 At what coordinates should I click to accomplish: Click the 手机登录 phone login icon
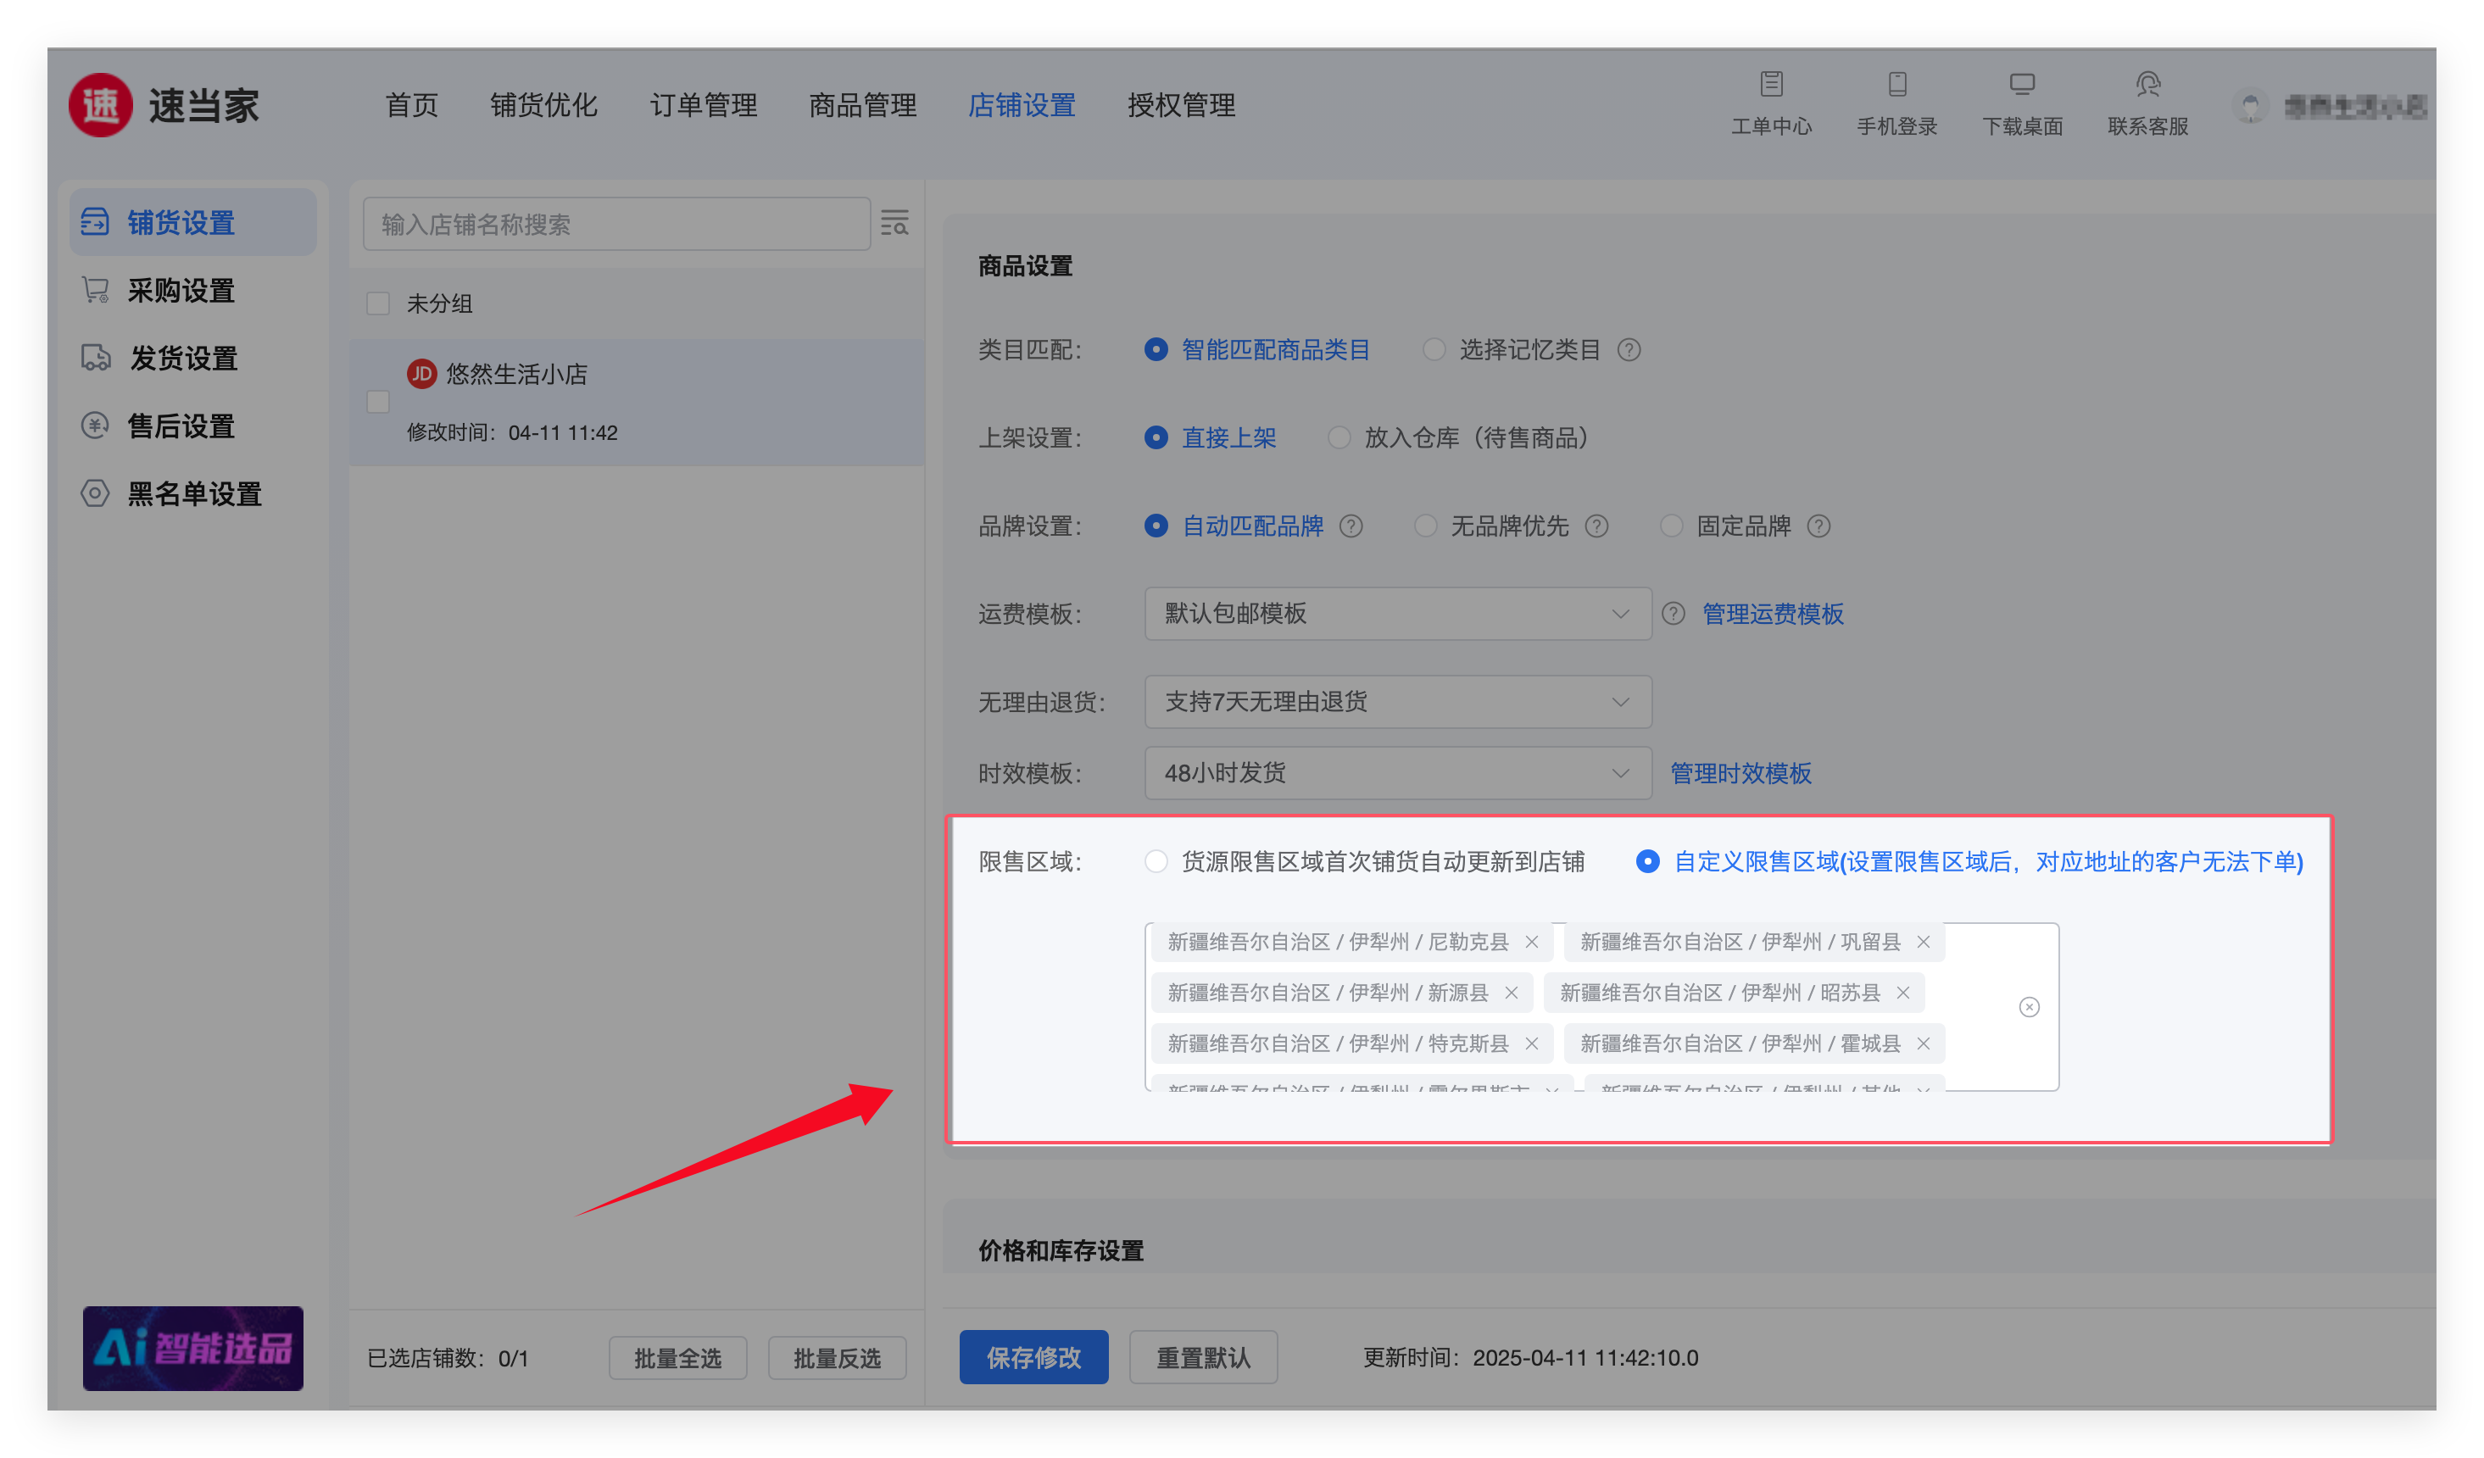click(1896, 85)
